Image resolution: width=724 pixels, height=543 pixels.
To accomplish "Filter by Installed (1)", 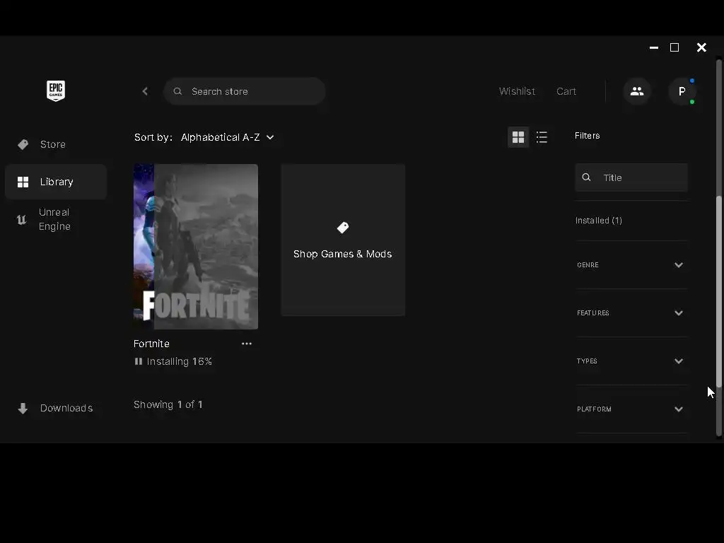I will (598, 221).
